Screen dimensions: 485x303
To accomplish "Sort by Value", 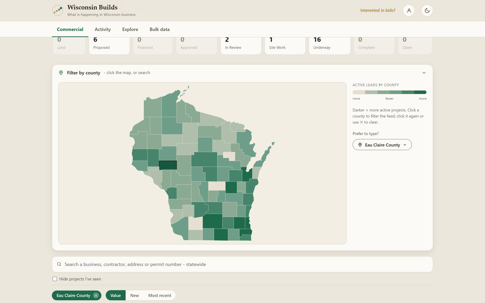I will (x=116, y=295).
